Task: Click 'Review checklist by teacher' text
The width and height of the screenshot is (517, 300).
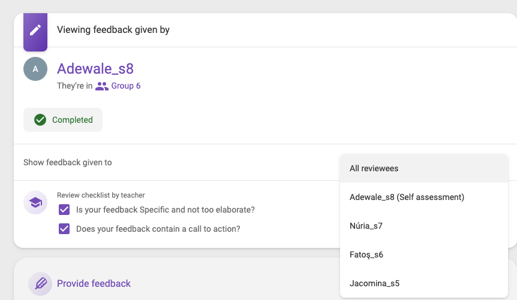Action: coord(101,195)
